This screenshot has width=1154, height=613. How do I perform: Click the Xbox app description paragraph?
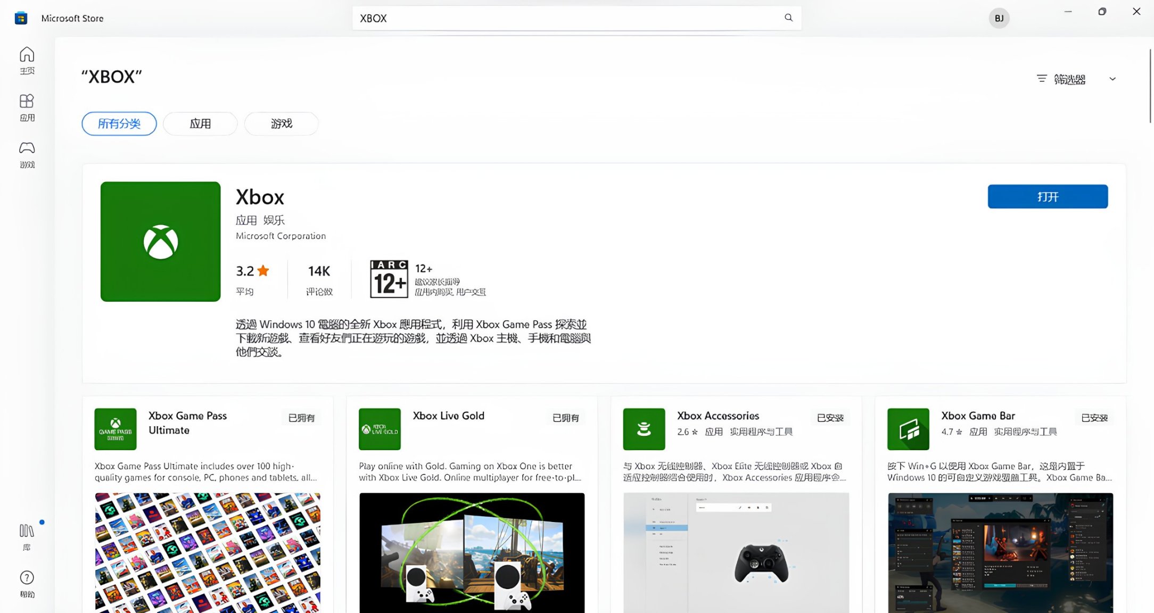tap(413, 338)
